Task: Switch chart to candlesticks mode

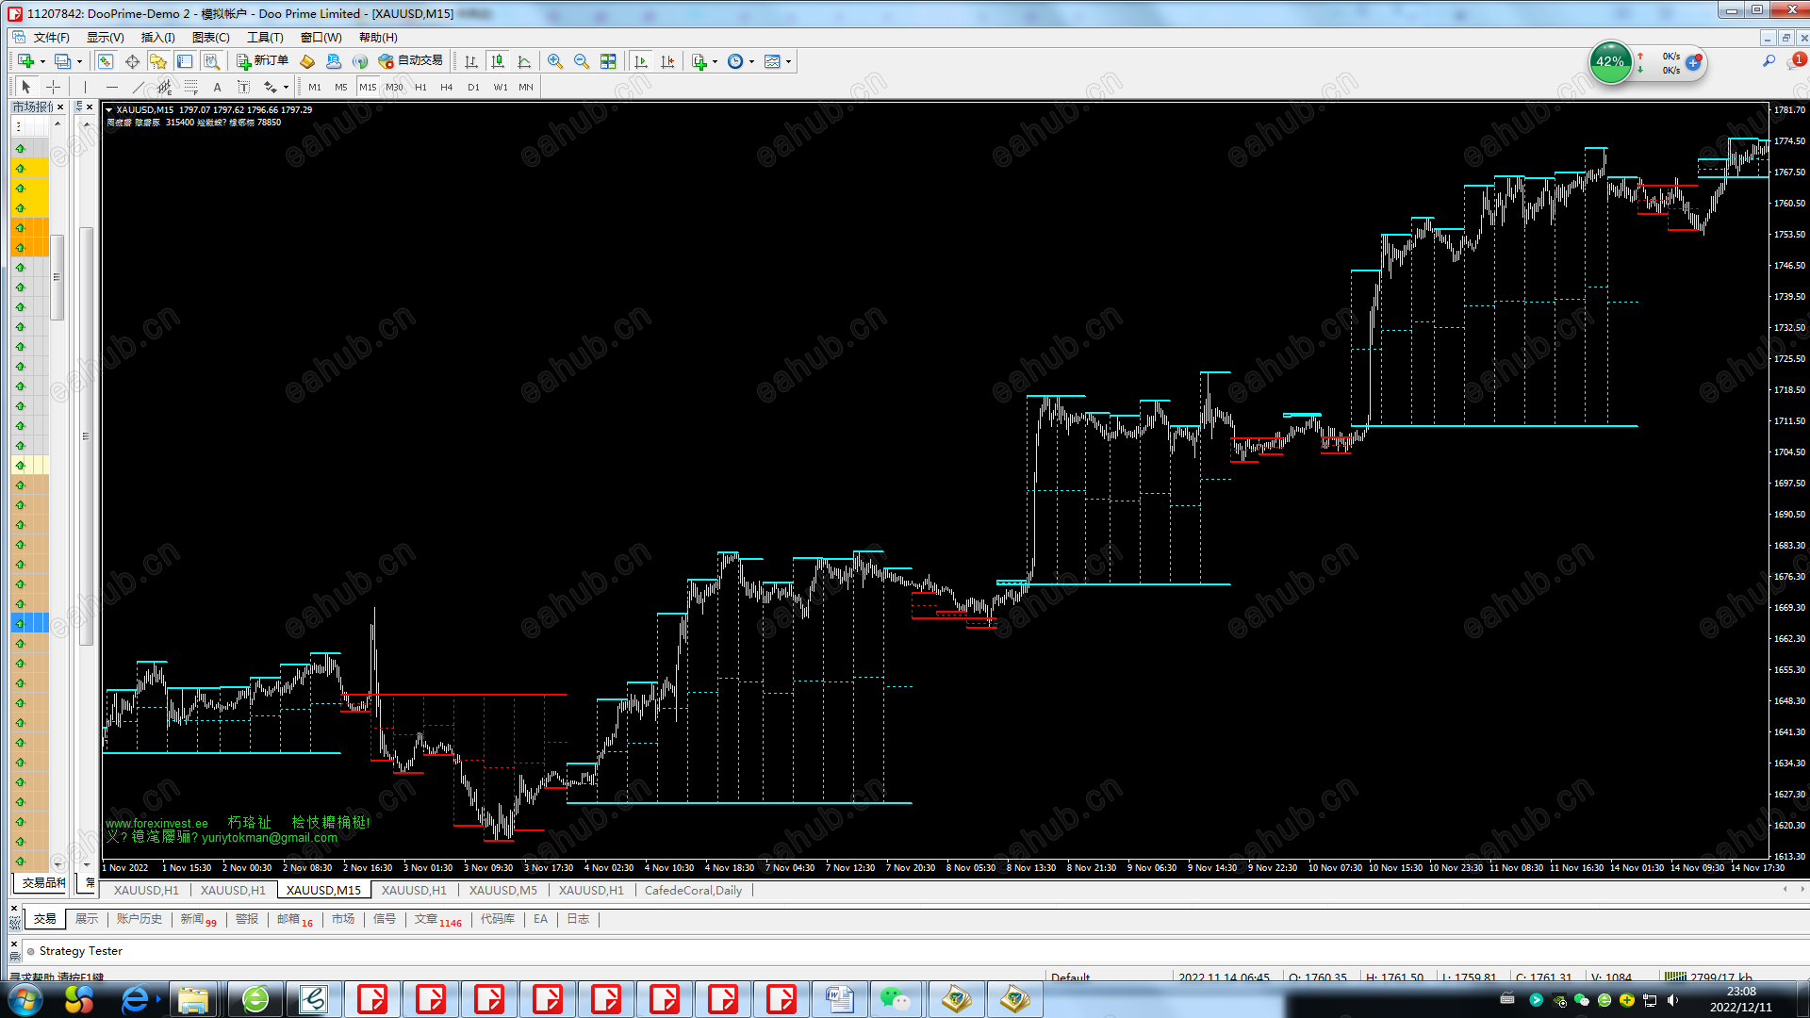Action: coord(498,61)
